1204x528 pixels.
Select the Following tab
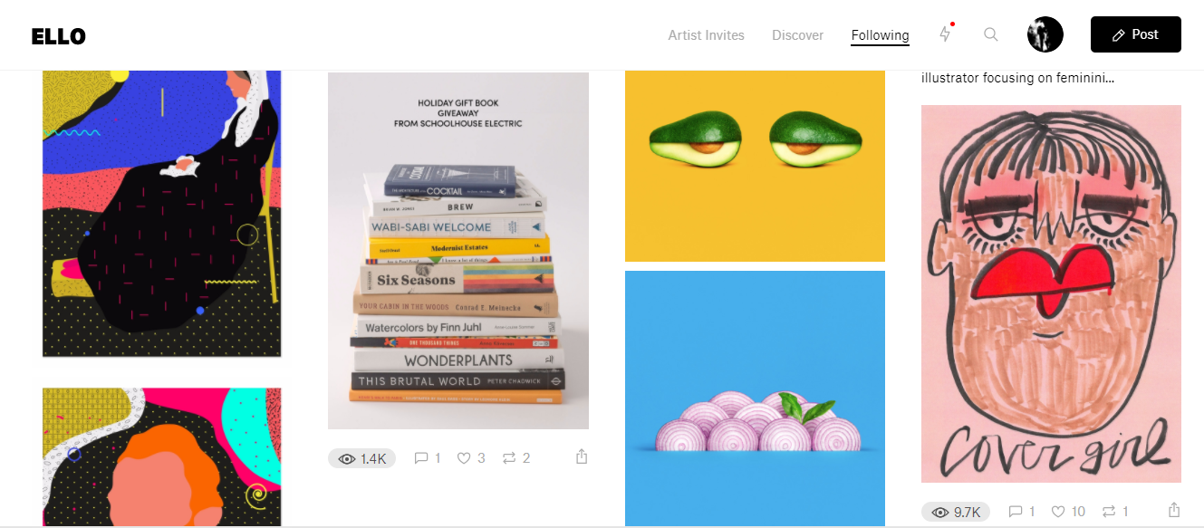tap(881, 35)
